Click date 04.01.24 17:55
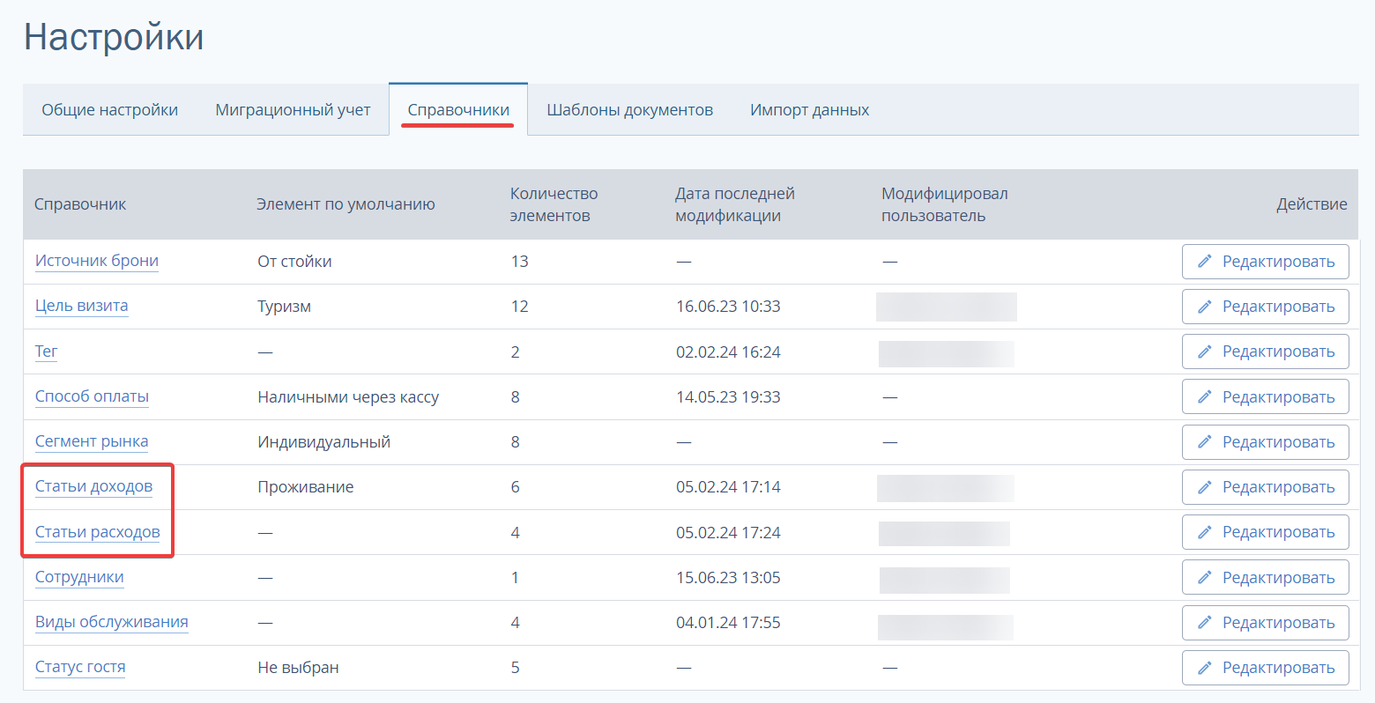The height and width of the screenshot is (703, 1375). click(728, 623)
